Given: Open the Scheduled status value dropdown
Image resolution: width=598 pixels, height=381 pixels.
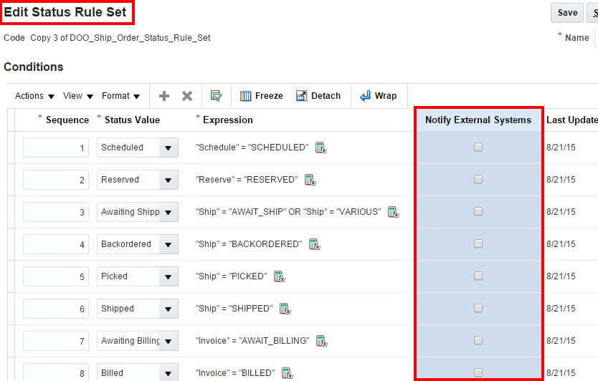Looking at the screenshot, I should [x=169, y=148].
